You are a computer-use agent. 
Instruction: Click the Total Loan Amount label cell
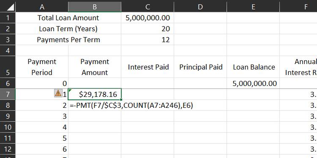point(68,18)
